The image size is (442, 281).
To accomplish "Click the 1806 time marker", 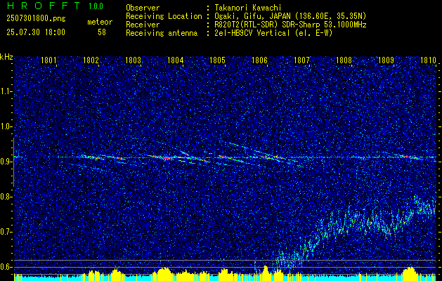I will (x=259, y=60).
